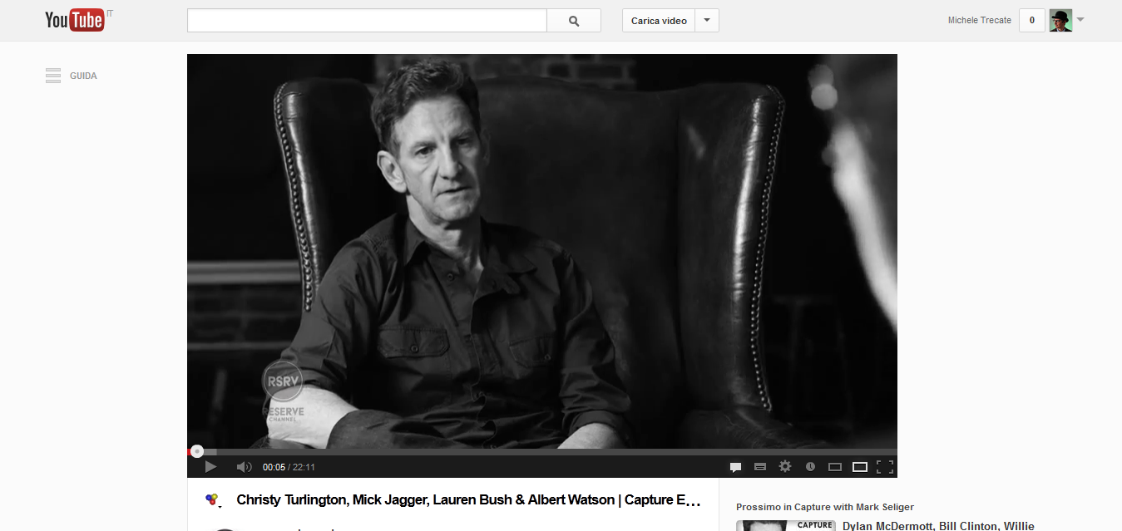Click the Watch Later clock icon
The height and width of the screenshot is (531, 1122).
pyautogui.click(x=810, y=467)
